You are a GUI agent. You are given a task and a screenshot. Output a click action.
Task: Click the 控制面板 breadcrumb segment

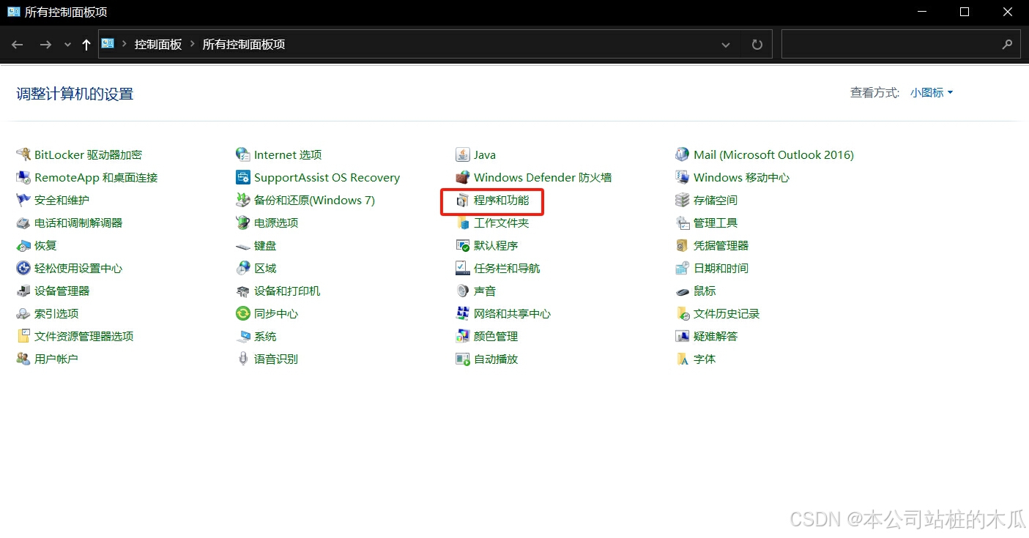pyautogui.click(x=158, y=45)
